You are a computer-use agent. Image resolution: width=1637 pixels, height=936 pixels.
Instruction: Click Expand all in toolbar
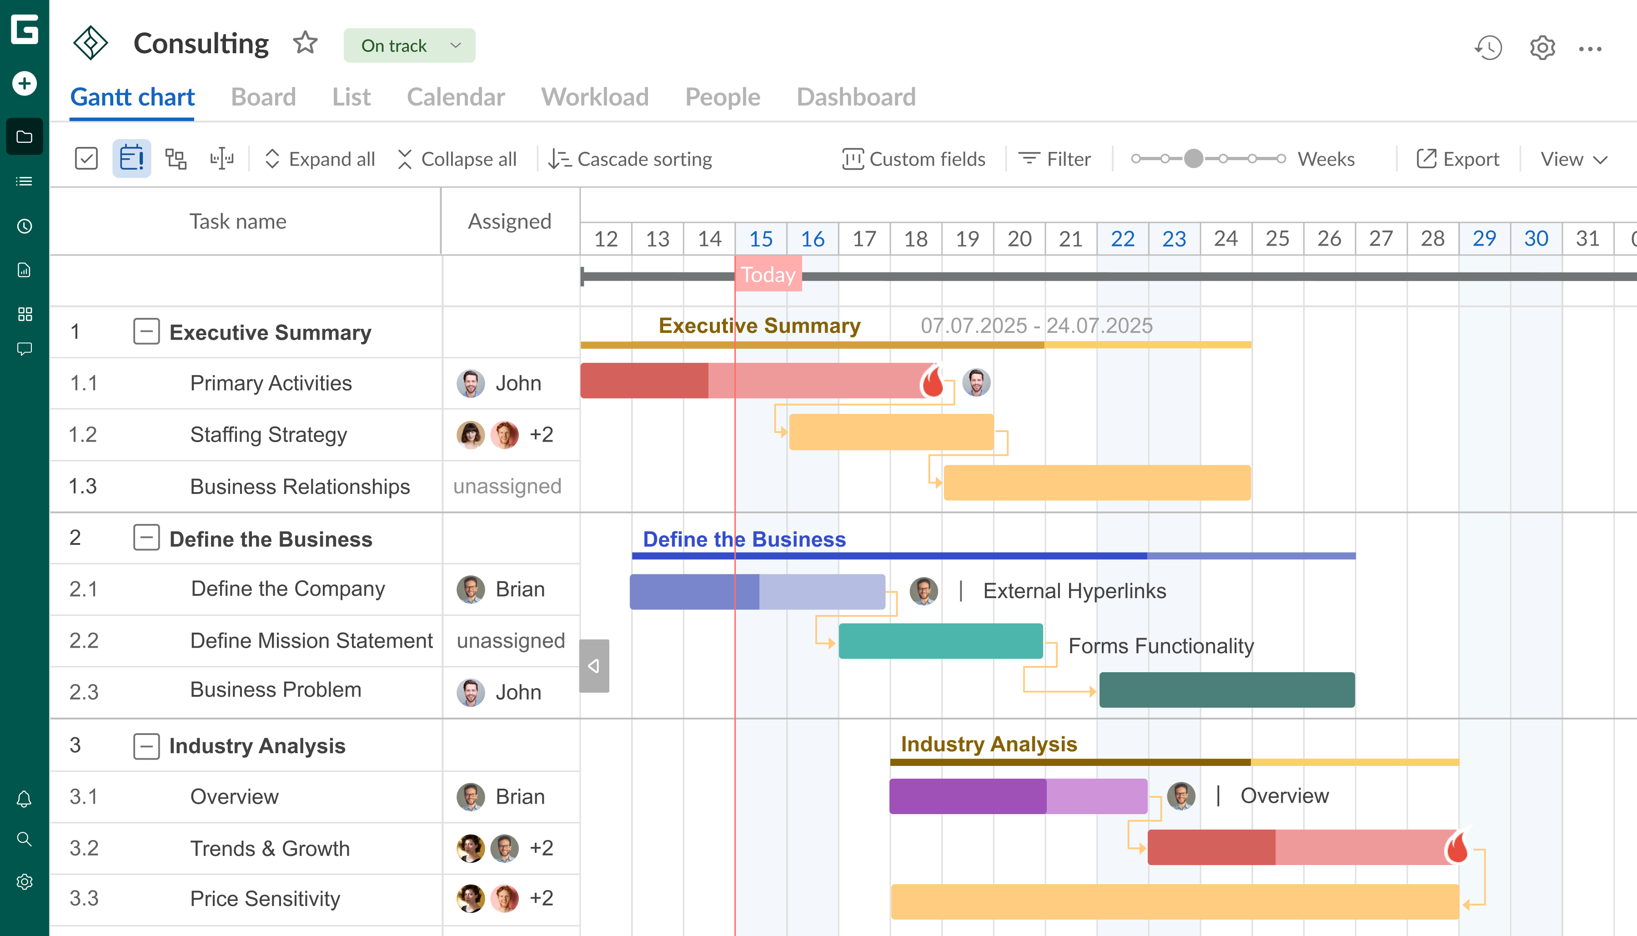point(319,160)
